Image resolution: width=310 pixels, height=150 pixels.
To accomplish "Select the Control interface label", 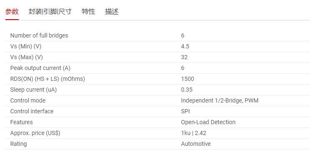I will 32,111.
